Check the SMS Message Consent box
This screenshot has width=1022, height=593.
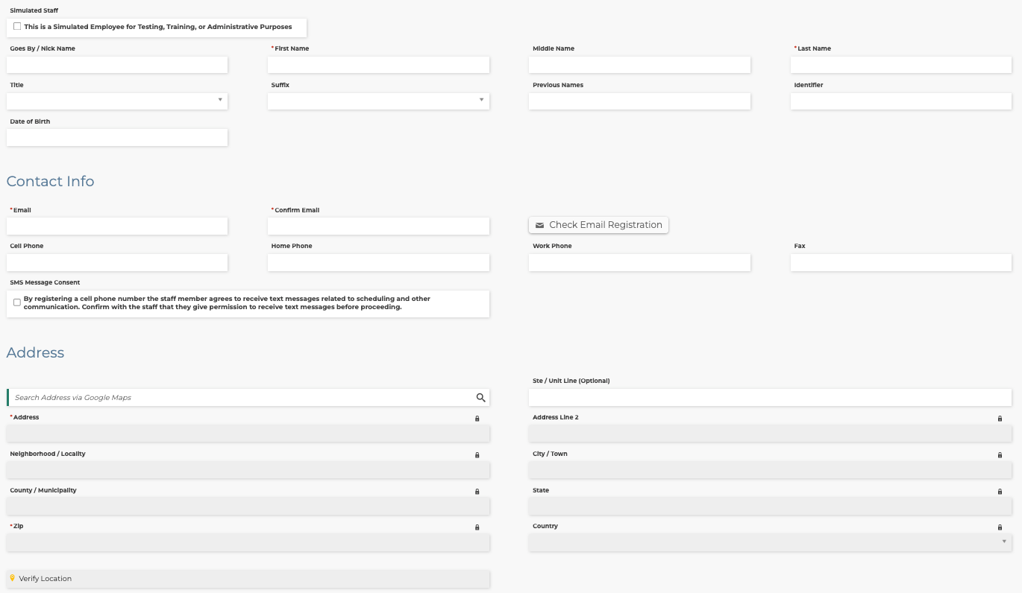[17, 302]
